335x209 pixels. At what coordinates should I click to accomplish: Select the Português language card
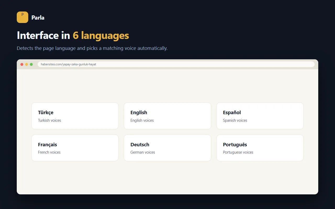260,148
